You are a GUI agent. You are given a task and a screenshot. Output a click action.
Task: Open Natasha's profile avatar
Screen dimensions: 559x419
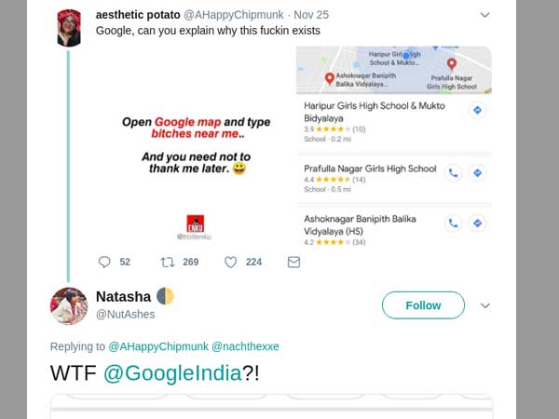69,305
